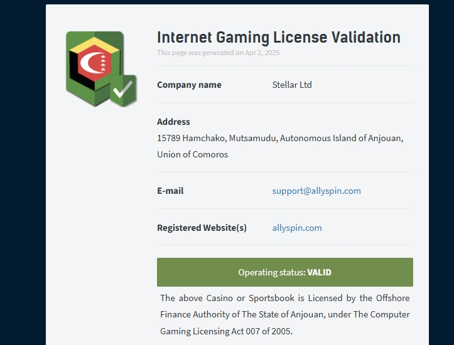
Task: Click the green checkmark badge icon
Action: pyautogui.click(x=123, y=90)
